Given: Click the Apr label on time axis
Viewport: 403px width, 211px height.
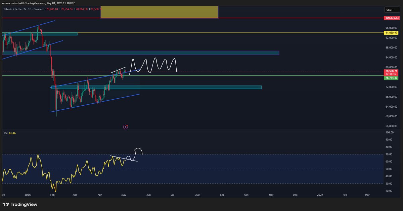Looking at the screenshot, I should (99, 194).
